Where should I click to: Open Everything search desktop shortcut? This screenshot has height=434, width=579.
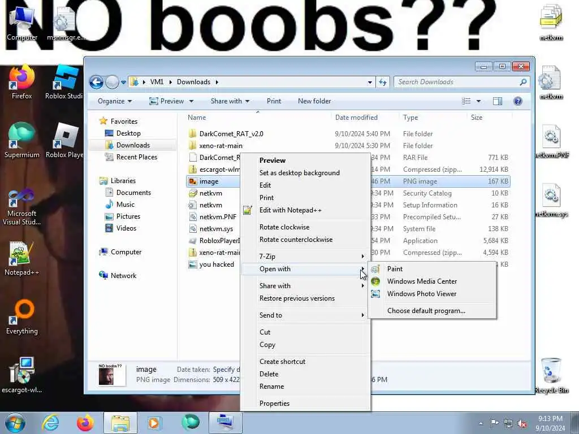coord(22,317)
